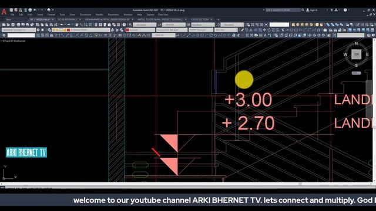Switch to the INITIAL FLOOR PLAN drawing tab
The height and width of the screenshot is (211, 376).
pos(160,19)
